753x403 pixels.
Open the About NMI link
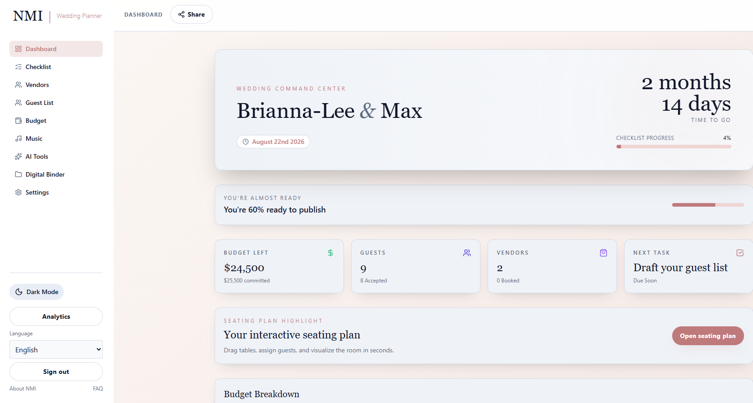coord(23,389)
